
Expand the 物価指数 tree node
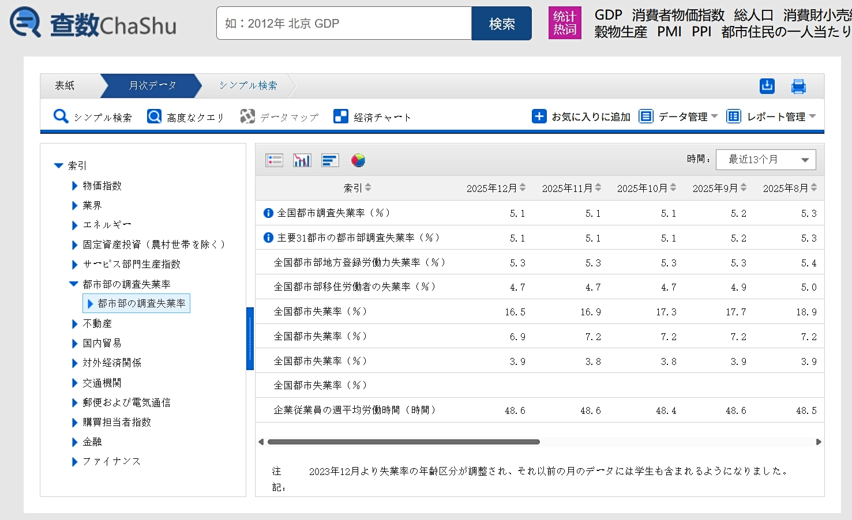74,186
